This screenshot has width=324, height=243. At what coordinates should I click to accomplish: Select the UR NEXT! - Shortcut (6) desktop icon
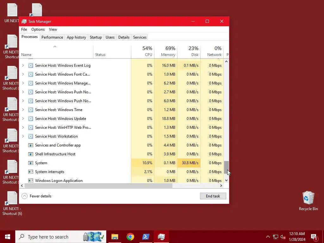[12, 203]
